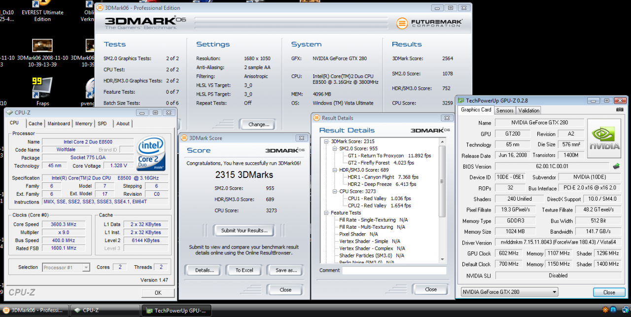Select Vertex Shader - Complex row
This screenshot has width=631, height=317.
373,248
